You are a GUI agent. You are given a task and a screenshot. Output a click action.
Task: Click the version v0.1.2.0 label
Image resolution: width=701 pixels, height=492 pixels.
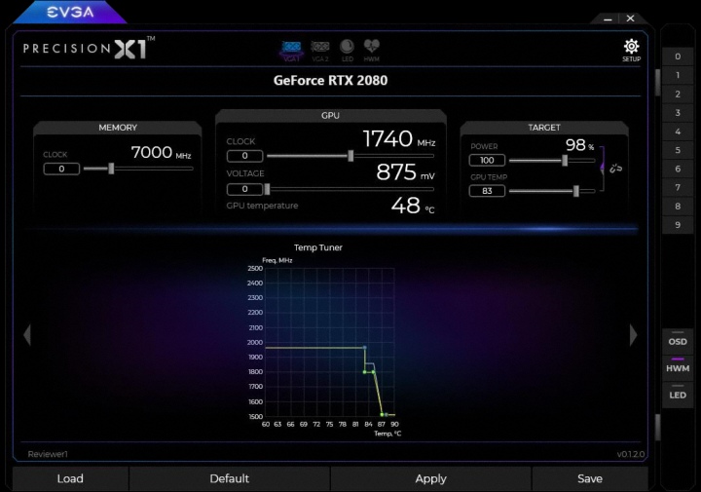tap(630, 454)
